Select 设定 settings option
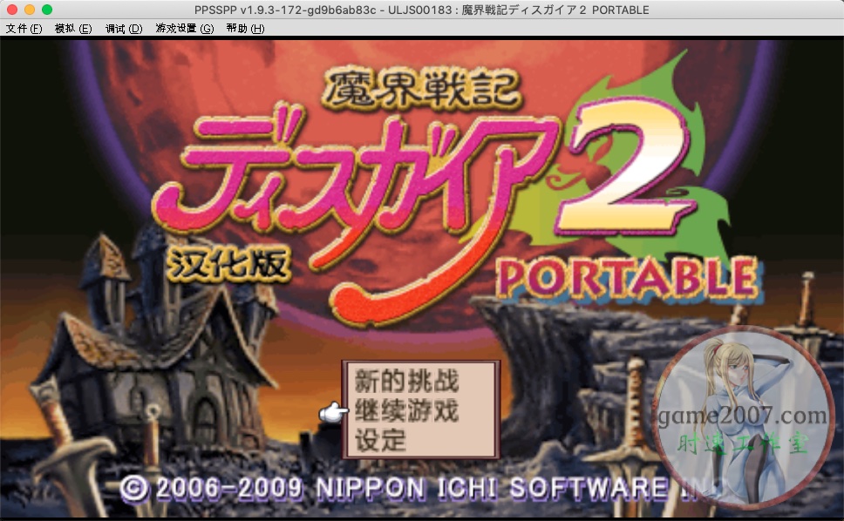844x521 pixels. pyautogui.click(x=380, y=440)
